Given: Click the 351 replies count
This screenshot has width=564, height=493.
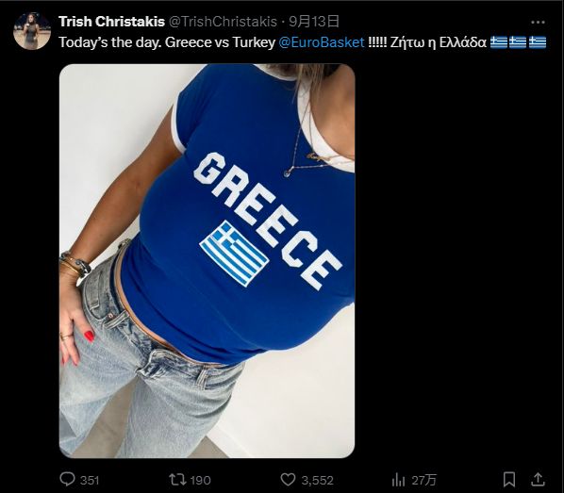Looking at the screenshot, I should pyautogui.click(x=90, y=480).
